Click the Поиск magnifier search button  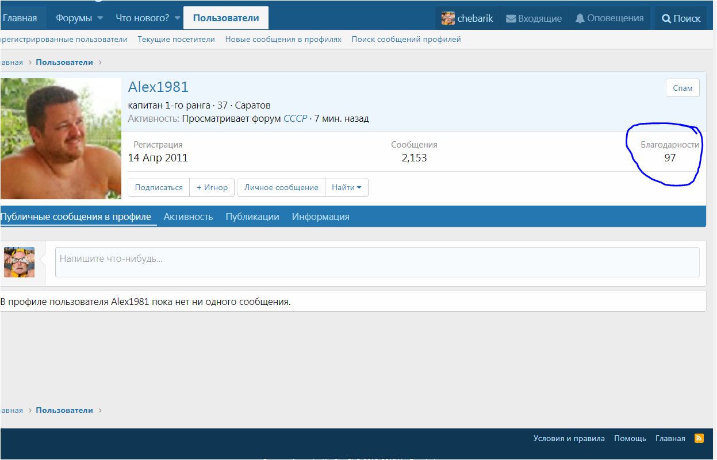click(x=681, y=18)
